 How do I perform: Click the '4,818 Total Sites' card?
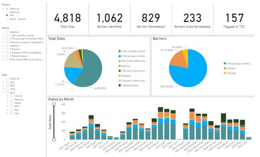(x=67, y=19)
